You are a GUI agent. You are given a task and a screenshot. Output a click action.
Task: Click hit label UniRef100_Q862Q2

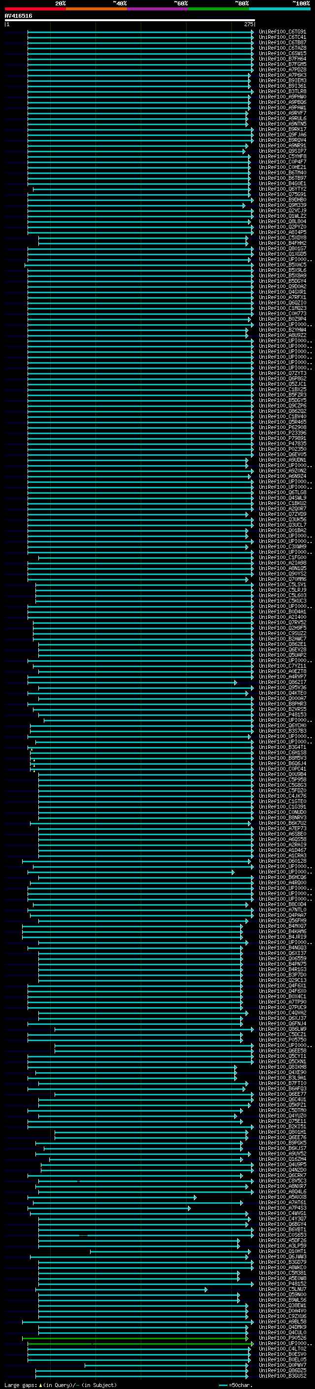(x=282, y=411)
